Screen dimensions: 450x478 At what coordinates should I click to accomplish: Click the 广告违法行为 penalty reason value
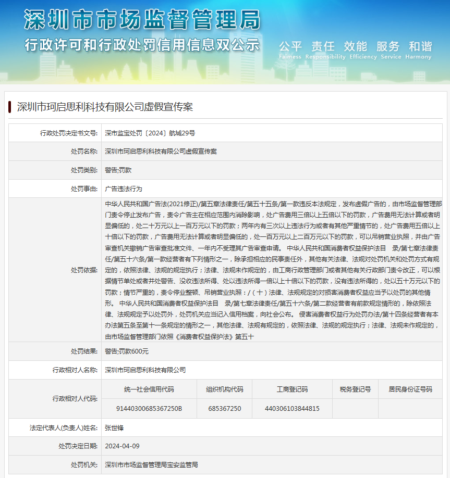pyautogui.click(x=123, y=188)
